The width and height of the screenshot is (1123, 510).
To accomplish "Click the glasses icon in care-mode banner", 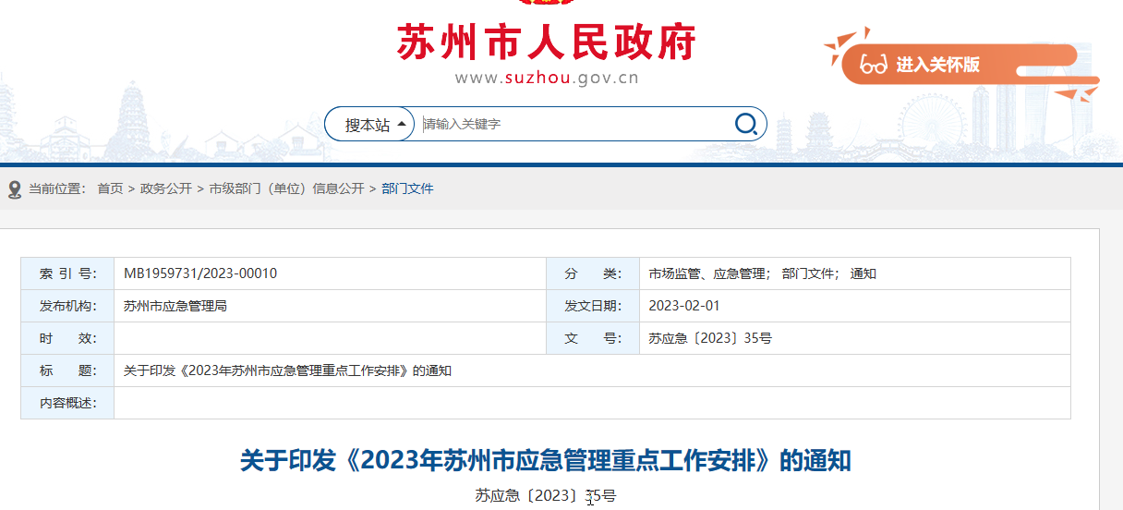I will (873, 65).
